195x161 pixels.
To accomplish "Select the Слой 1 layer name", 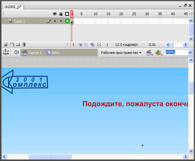I will pyautogui.click(x=19, y=21).
